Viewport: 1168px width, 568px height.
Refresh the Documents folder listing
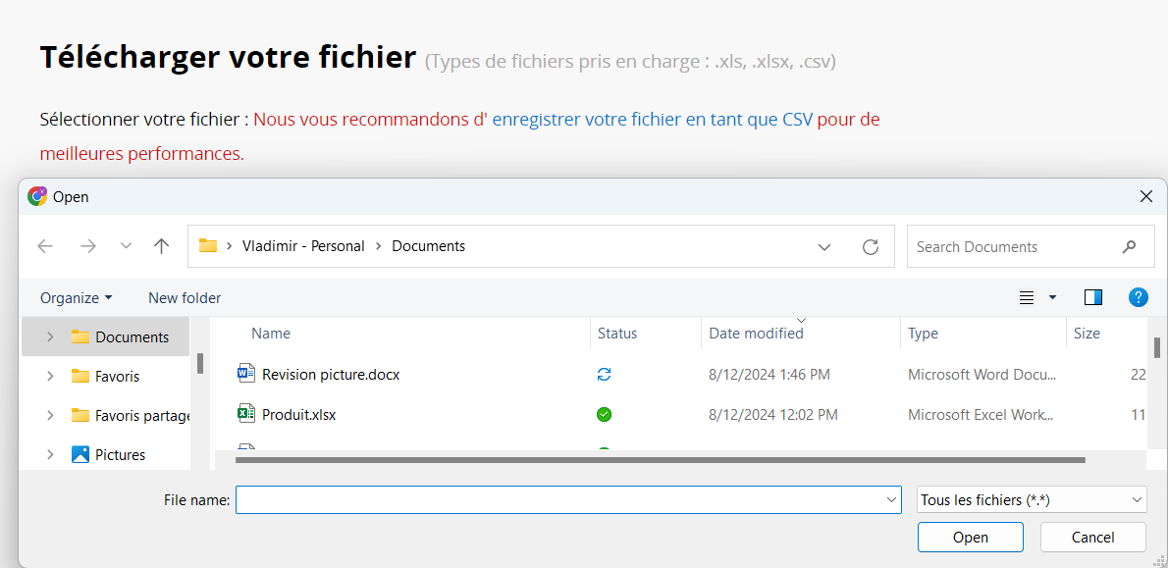coord(870,247)
